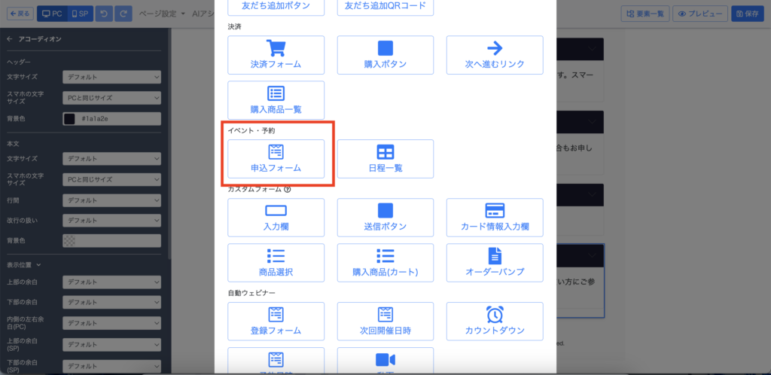Go back from アコーディオン panel arrow

[x=10, y=39]
